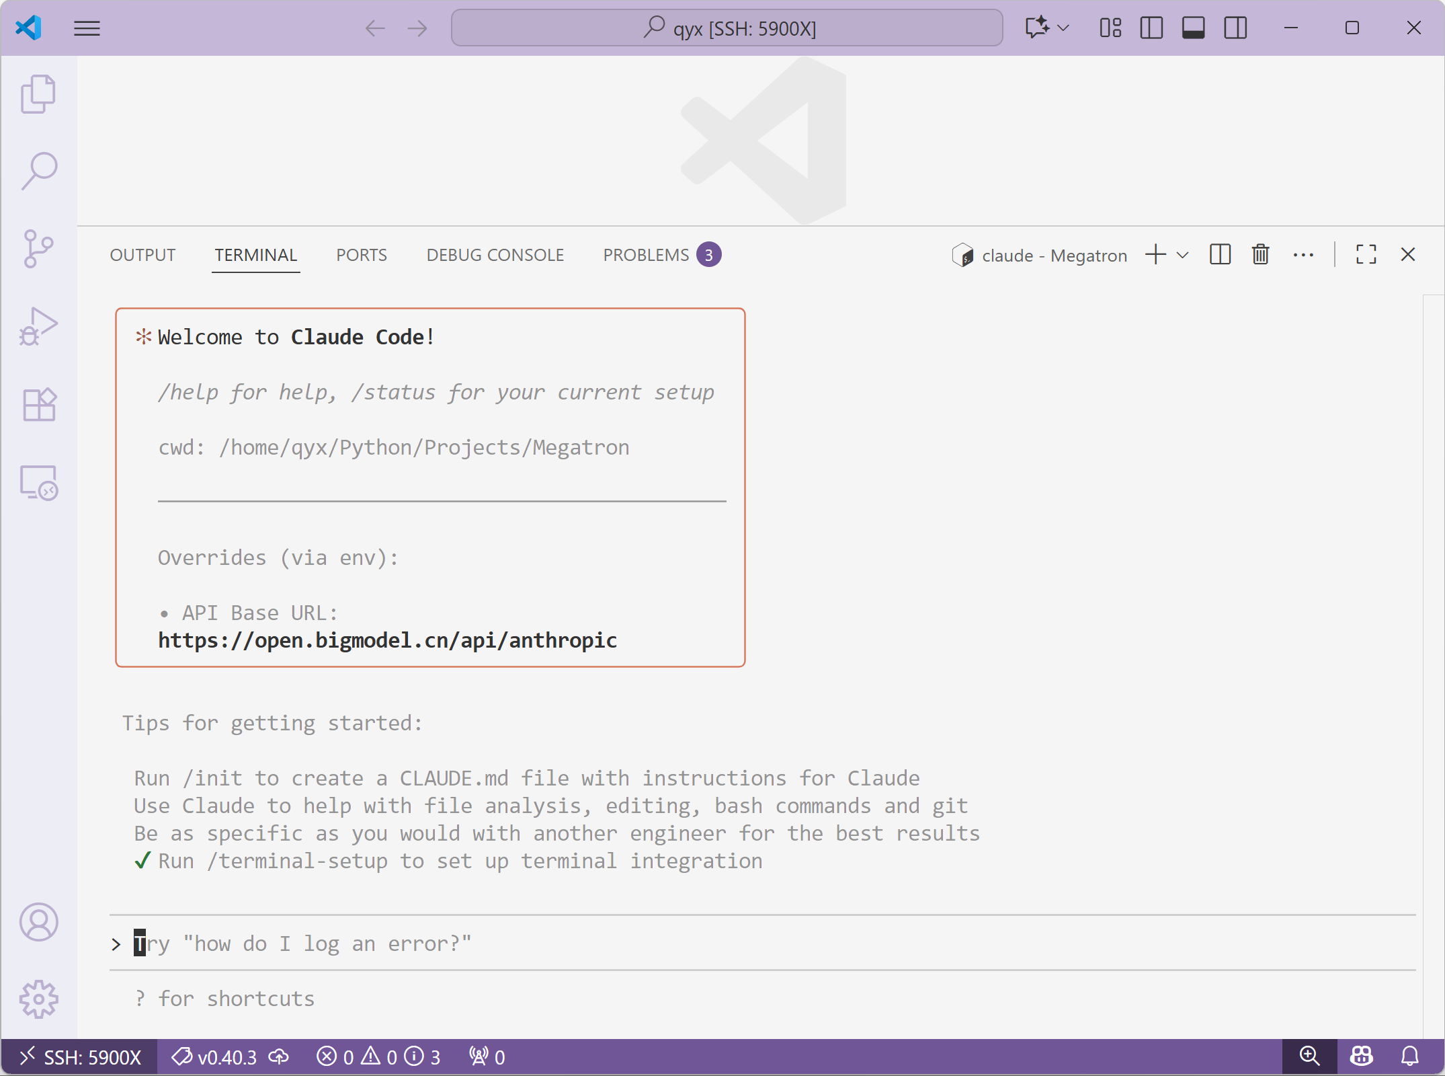Click the terminal vertical scrollbar
Screen dimensions: 1445x1076
coord(1433,666)
